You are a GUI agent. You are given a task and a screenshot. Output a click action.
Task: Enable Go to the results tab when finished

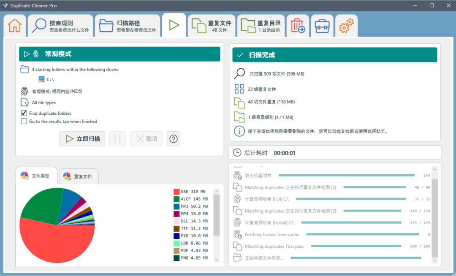pos(24,122)
